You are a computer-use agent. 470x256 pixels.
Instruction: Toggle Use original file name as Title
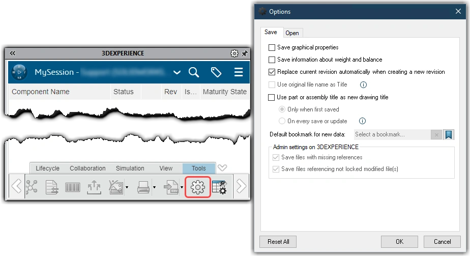(272, 85)
